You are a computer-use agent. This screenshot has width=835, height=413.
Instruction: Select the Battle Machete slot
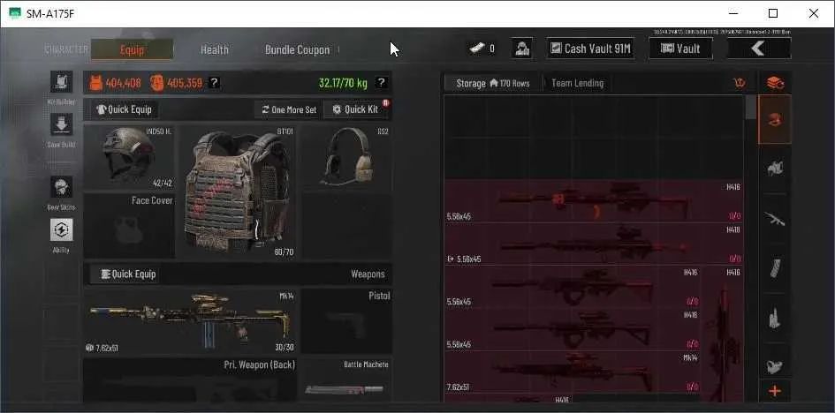tap(346, 380)
